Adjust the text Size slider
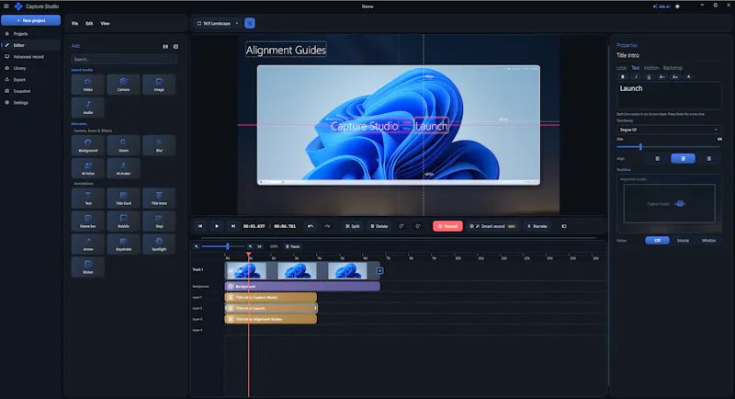The width and height of the screenshot is (735, 399). point(669,147)
